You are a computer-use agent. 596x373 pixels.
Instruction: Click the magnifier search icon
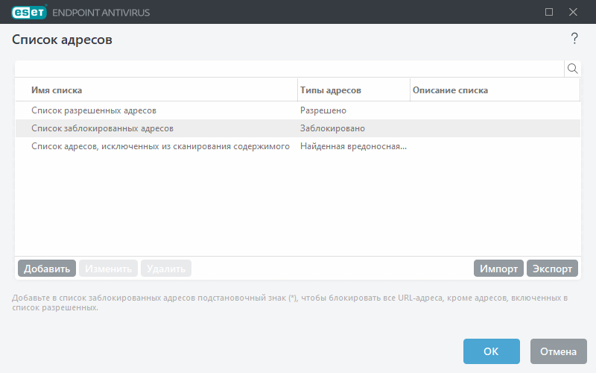pos(573,69)
